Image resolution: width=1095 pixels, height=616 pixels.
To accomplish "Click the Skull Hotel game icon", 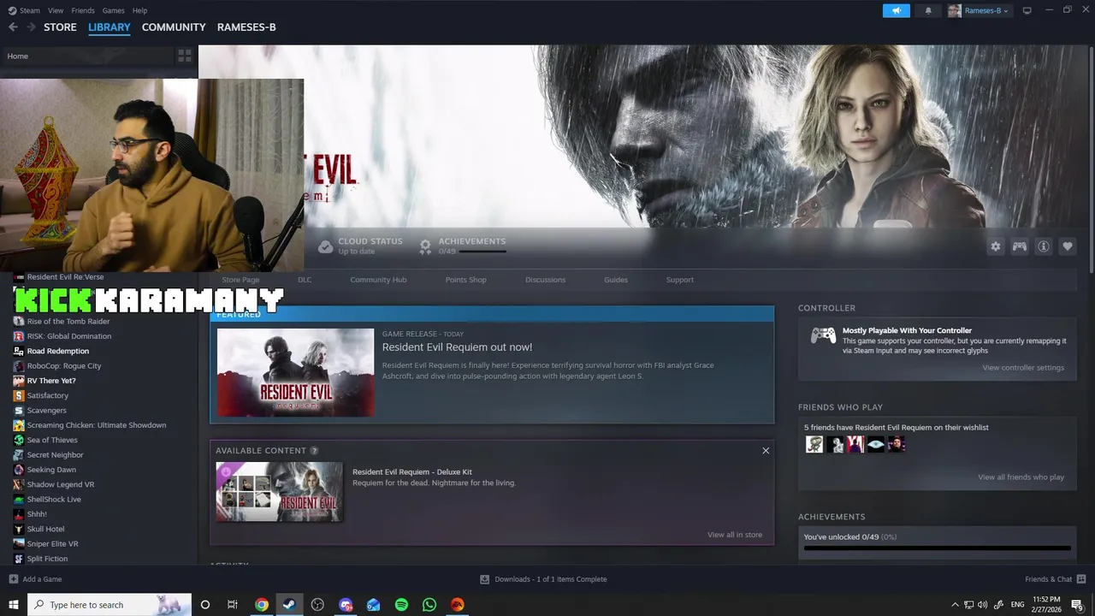I will [19, 529].
